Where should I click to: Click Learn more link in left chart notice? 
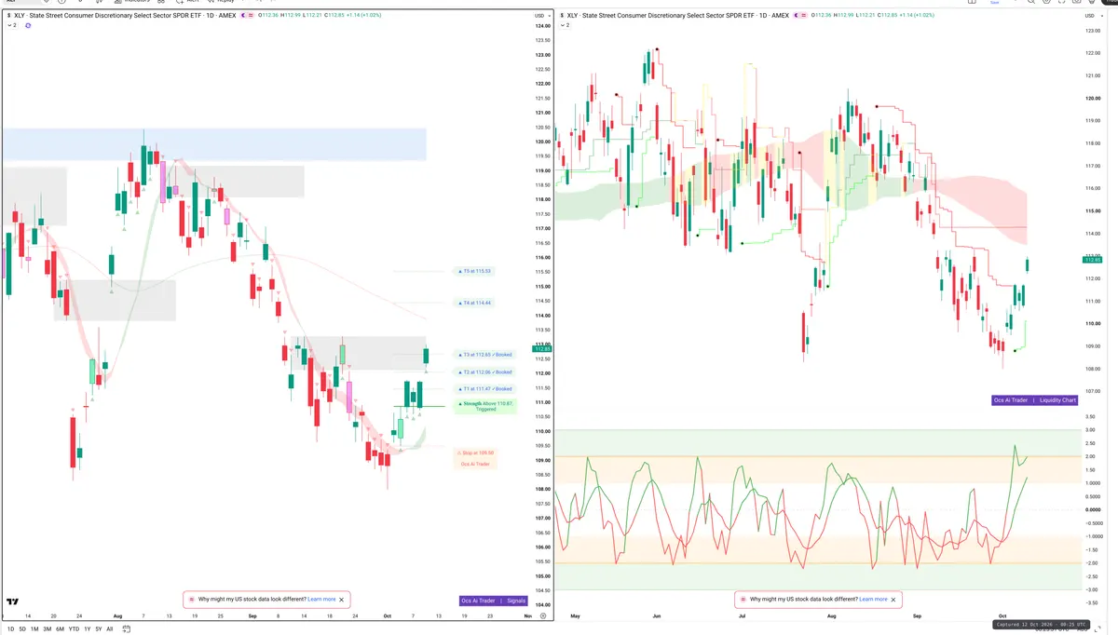tap(321, 600)
